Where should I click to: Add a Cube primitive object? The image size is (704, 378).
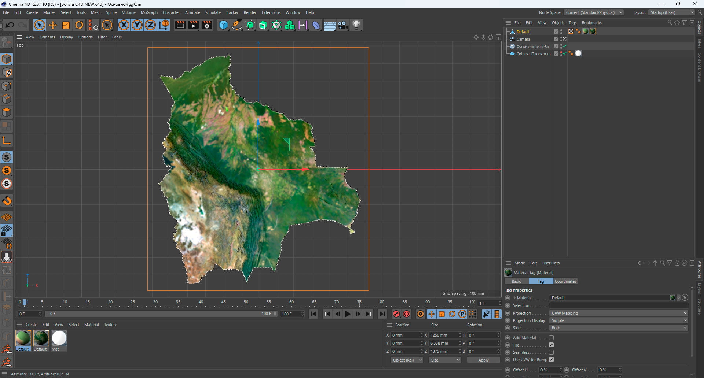point(223,25)
